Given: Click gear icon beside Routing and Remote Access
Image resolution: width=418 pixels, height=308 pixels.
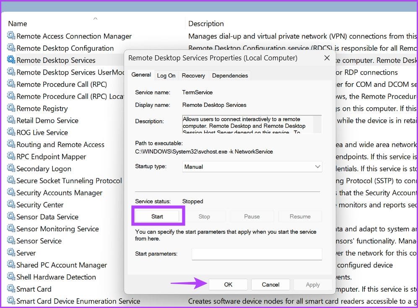Looking at the screenshot, I should click(11, 144).
